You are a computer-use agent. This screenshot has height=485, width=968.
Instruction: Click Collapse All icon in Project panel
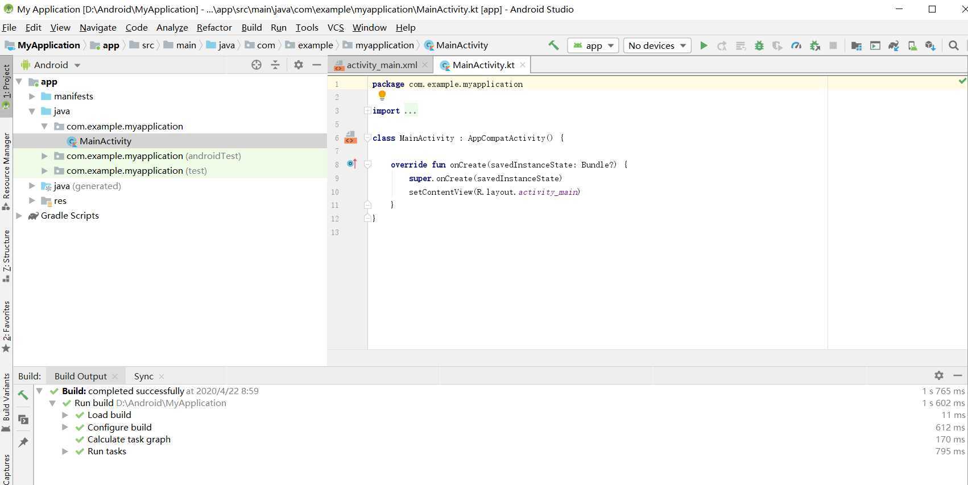point(275,65)
